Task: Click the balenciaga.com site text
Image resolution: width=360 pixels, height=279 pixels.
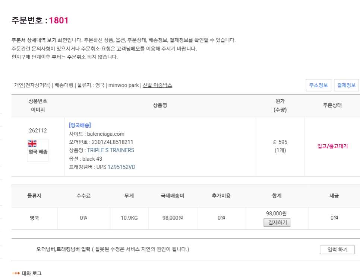Action: 105,134
